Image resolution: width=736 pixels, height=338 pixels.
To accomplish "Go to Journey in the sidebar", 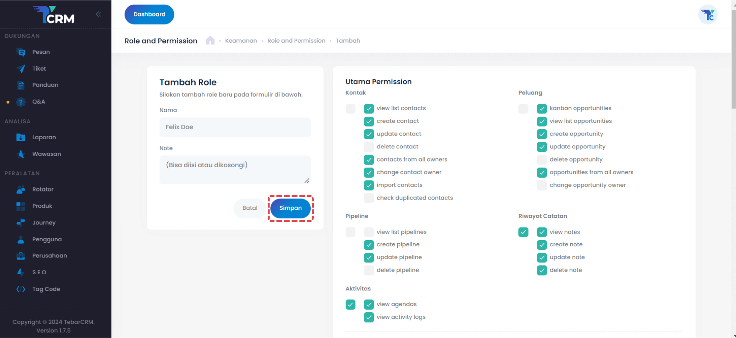I will click(x=44, y=223).
